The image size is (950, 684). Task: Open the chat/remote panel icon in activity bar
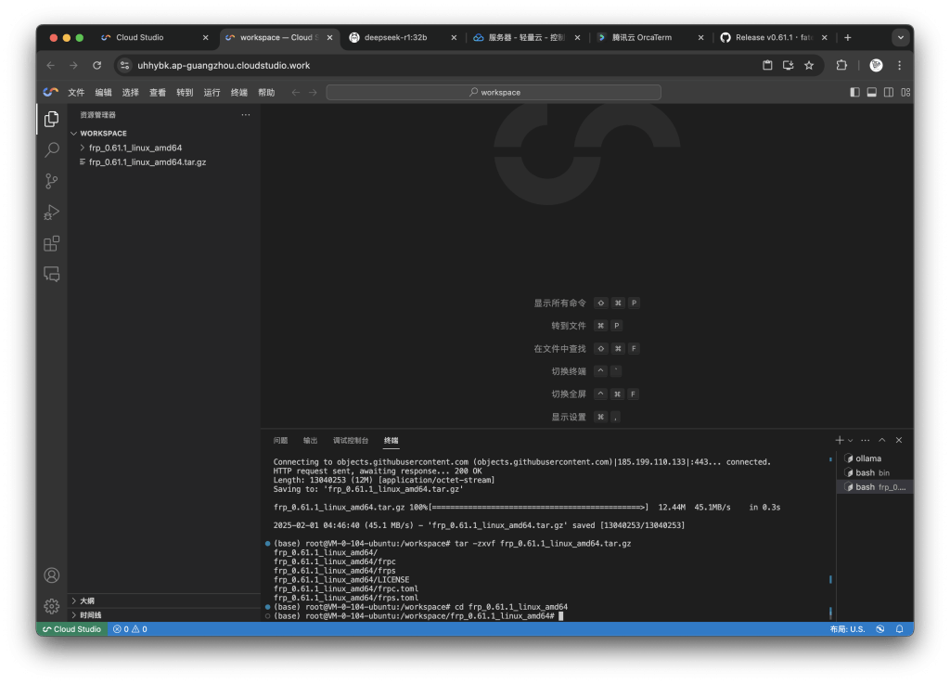coord(52,275)
